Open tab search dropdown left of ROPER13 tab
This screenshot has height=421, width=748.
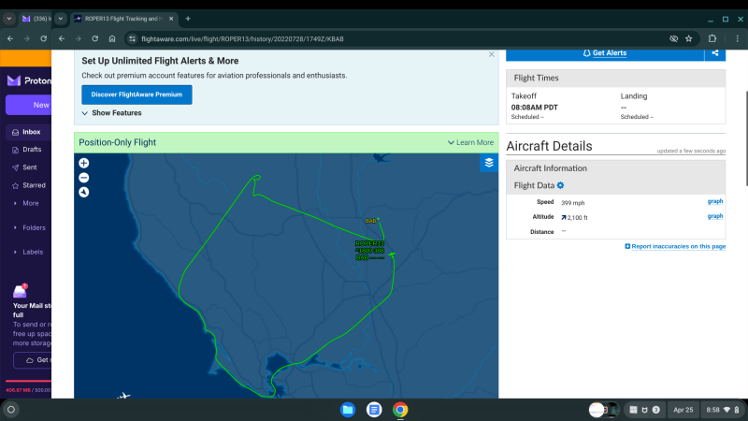61,19
